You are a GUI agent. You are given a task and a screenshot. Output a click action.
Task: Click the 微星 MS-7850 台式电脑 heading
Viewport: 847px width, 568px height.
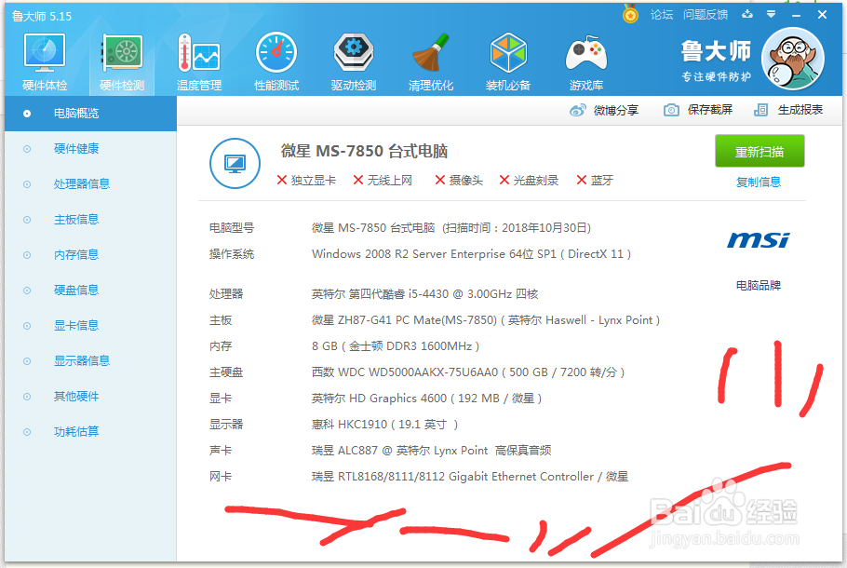[364, 151]
